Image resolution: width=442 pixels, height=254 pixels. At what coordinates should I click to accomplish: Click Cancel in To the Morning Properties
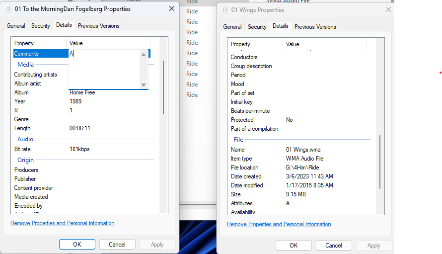(x=117, y=245)
